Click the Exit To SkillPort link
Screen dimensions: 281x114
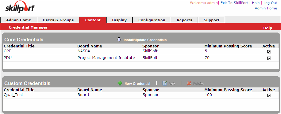(234, 3)
